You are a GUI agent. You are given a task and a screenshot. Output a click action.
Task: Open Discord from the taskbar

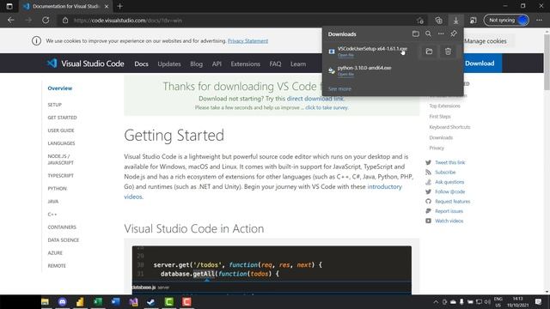(63, 301)
